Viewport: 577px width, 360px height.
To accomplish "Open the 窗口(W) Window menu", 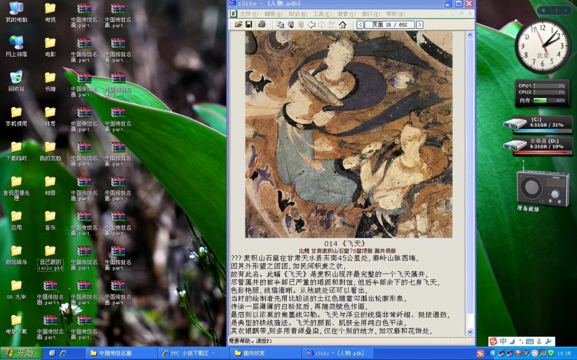I will [371, 14].
